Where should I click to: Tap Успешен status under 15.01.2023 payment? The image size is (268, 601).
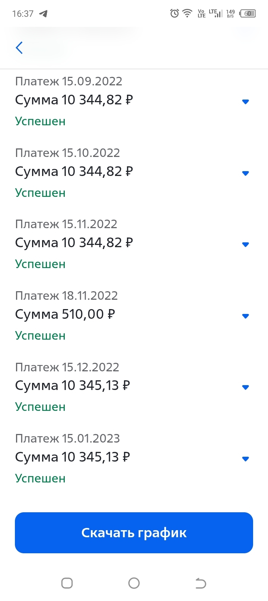40,478
